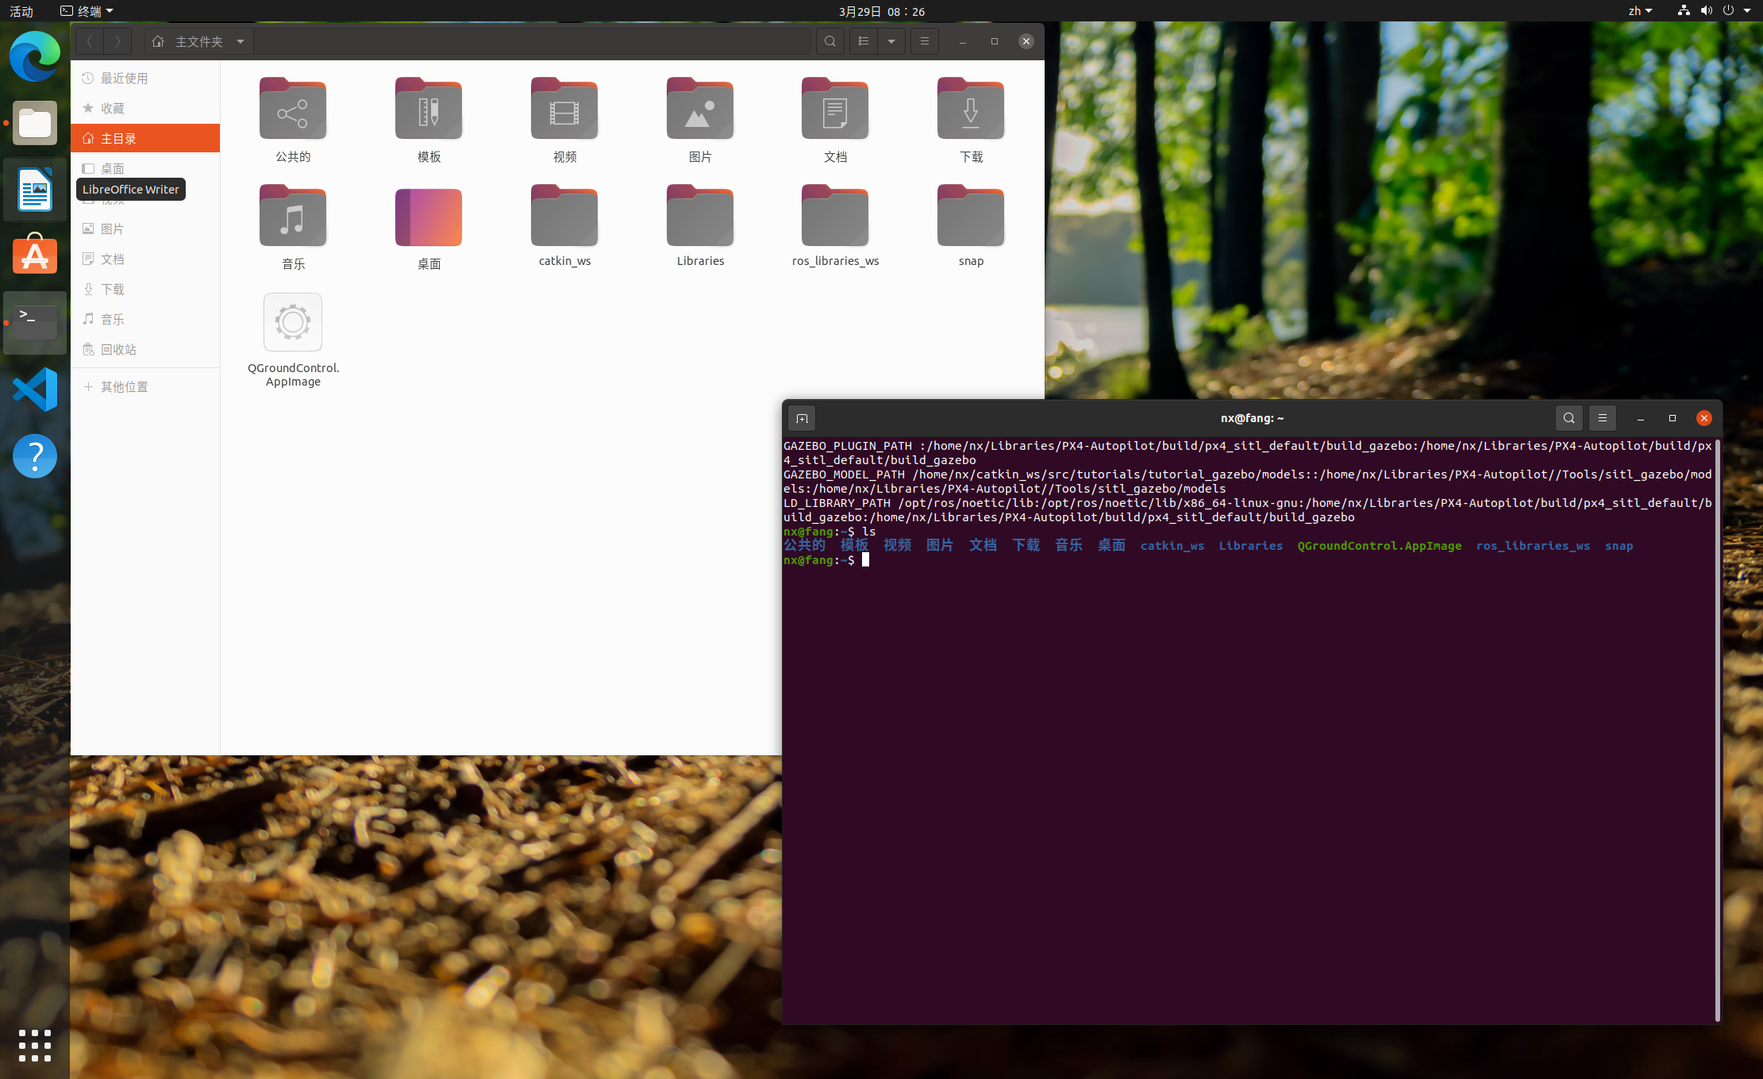Click the terminal vertical scrollbar
This screenshot has height=1079, width=1763.
click(1717, 730)
